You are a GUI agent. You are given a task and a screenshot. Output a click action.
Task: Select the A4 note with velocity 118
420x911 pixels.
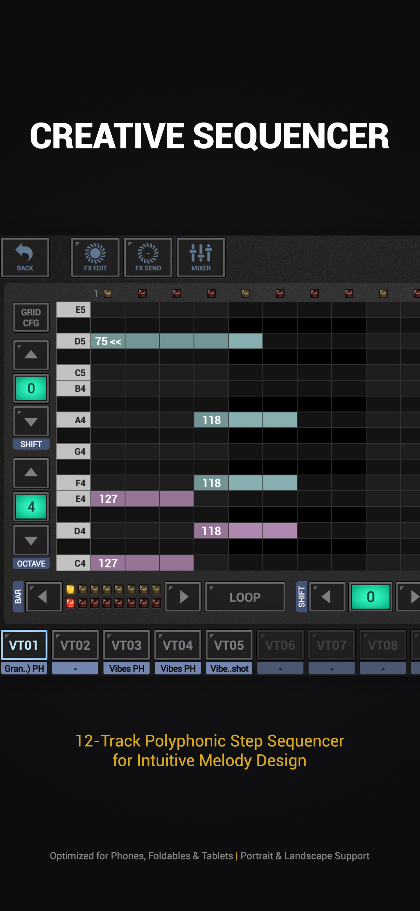tap(245, 420)
